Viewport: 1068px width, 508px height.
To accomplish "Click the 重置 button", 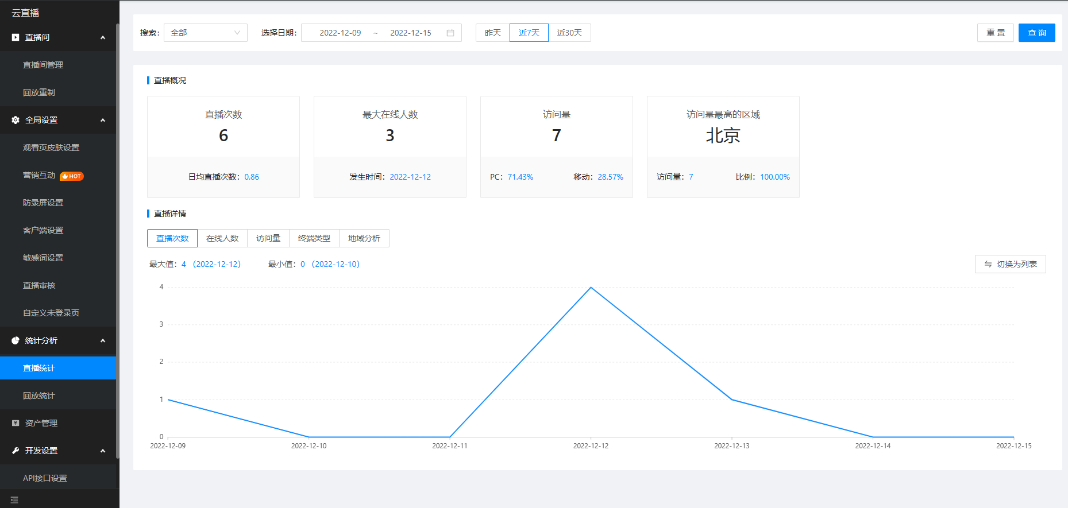I will click(996, 33).
